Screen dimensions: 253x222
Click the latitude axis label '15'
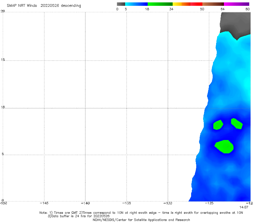pos(3,60)
